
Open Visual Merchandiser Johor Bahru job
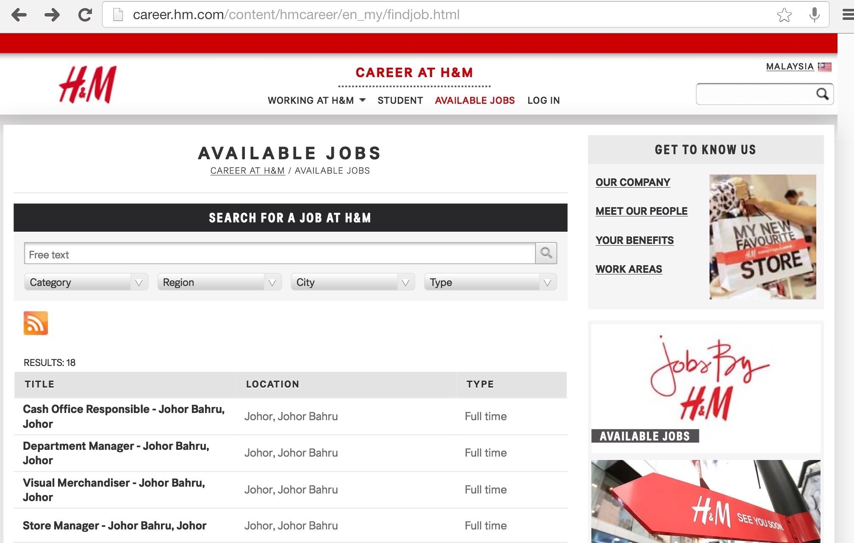click(x=114, y=490)
